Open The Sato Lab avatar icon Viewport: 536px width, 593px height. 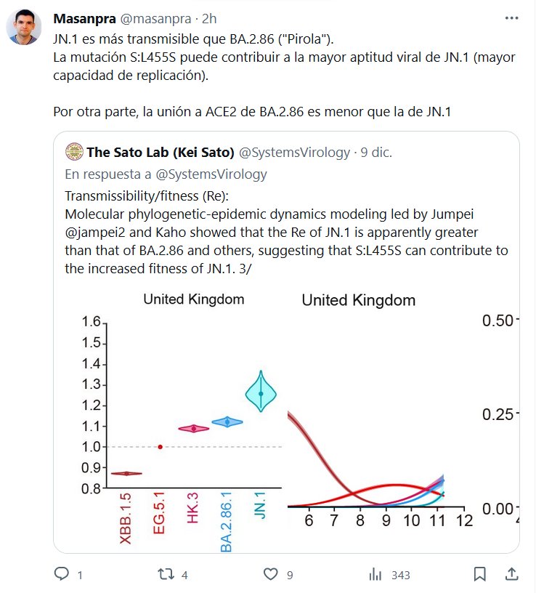[73, 152]
